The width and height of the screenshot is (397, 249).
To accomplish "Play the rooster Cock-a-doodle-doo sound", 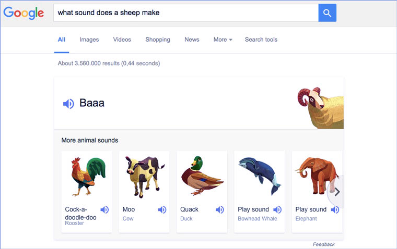I will [x=105, y=209].
